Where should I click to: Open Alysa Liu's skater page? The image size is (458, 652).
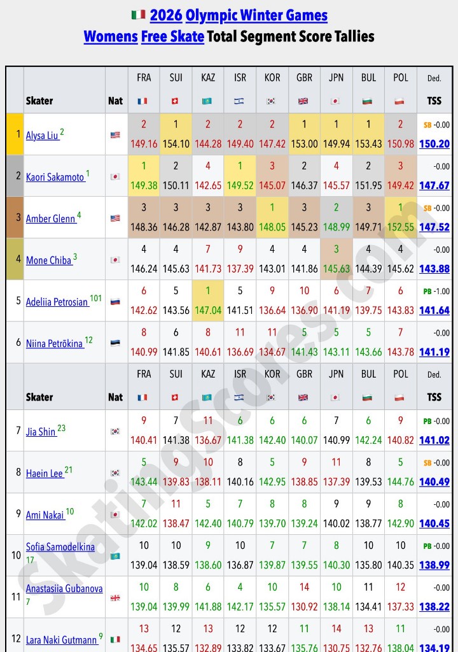tap(42, 135)
